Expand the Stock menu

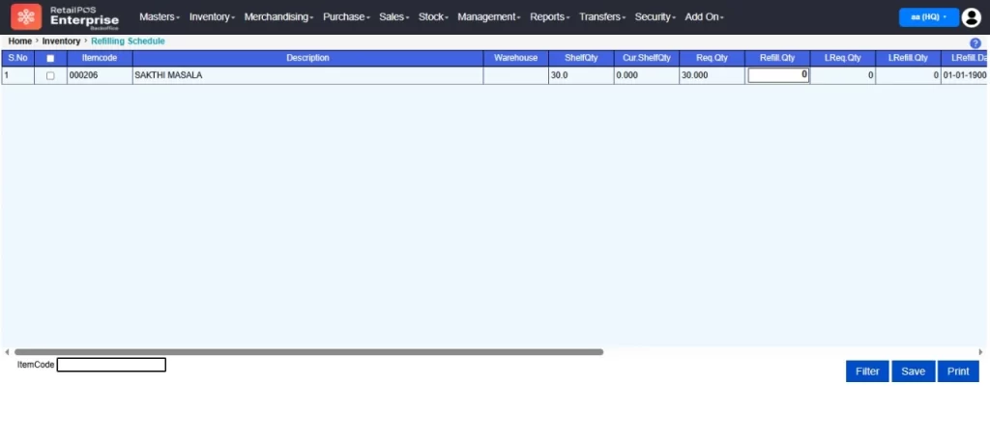point(433,17)
